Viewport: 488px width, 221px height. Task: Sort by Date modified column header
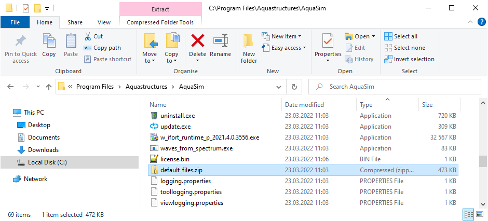(304, 105)
